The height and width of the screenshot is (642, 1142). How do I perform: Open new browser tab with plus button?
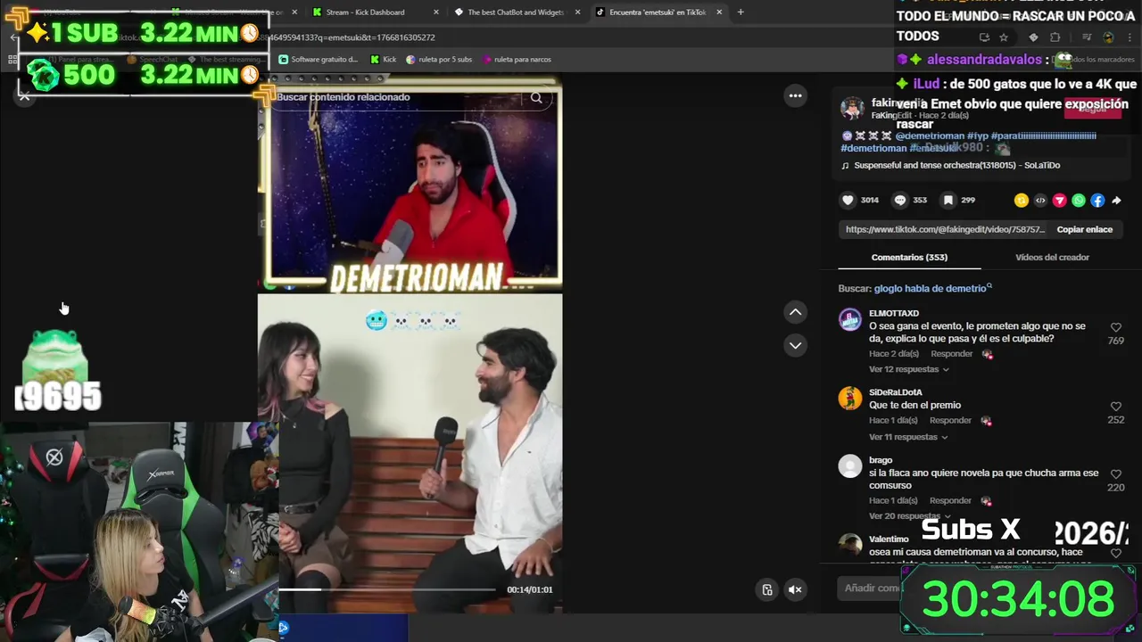[x=741, y=12]
